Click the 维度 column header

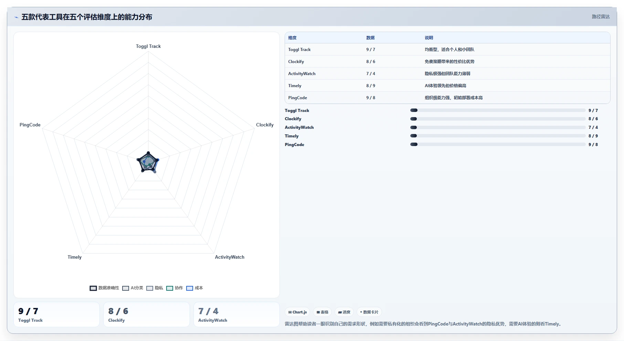[292, 38]
